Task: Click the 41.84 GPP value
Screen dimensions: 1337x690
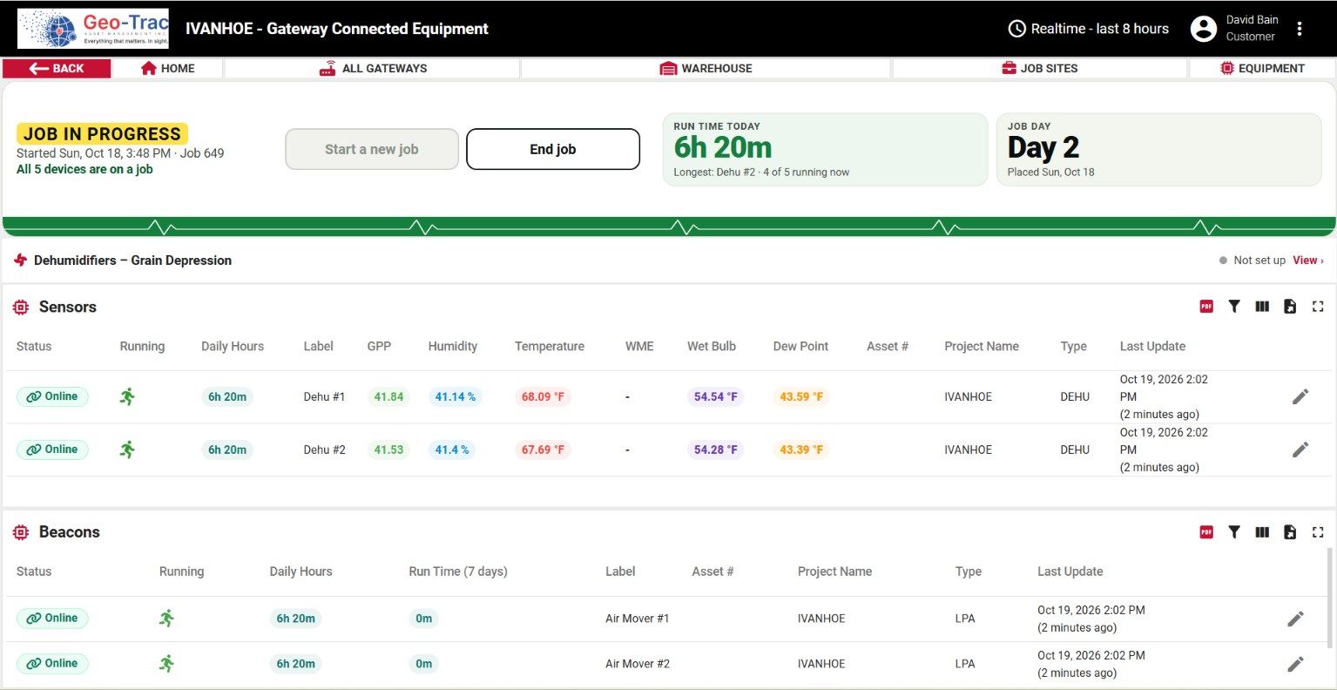Action: pyautogui.click(x=388, y=396)
